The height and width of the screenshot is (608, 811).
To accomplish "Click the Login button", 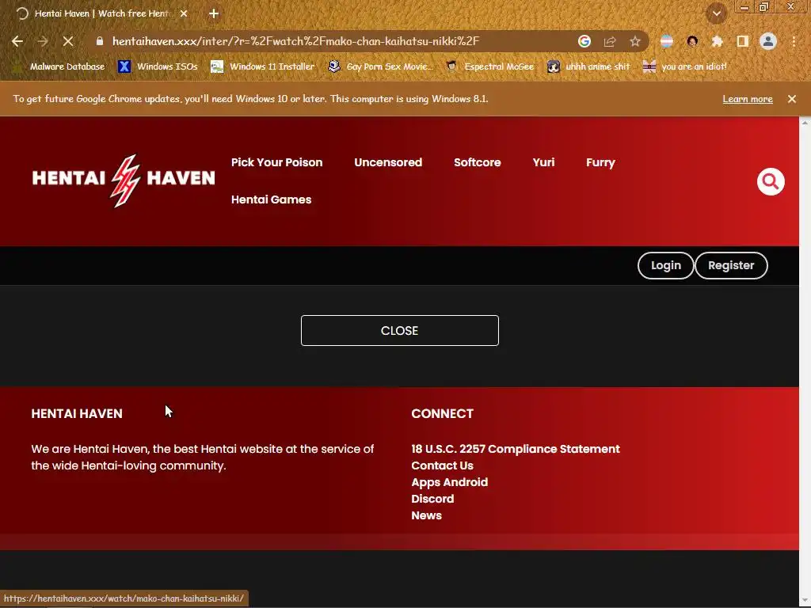I will click(665, 265).
